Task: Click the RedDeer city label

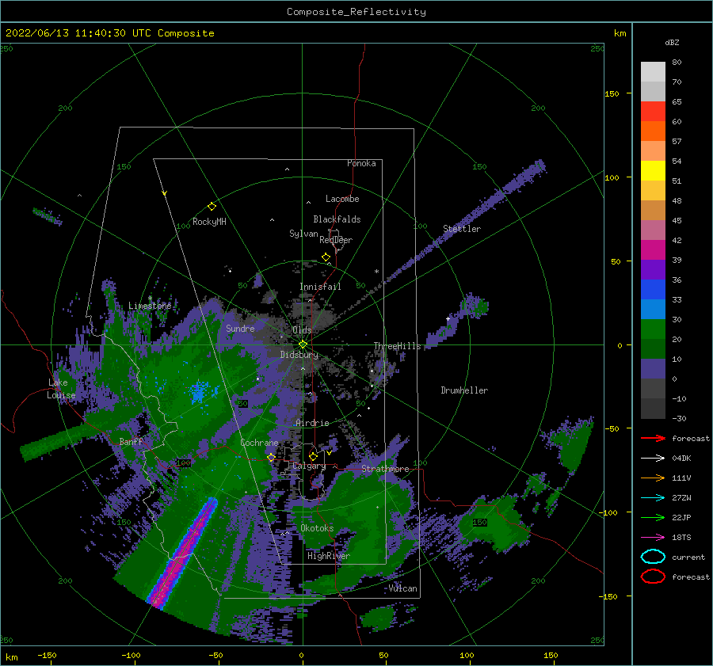Action: point(336,240)
